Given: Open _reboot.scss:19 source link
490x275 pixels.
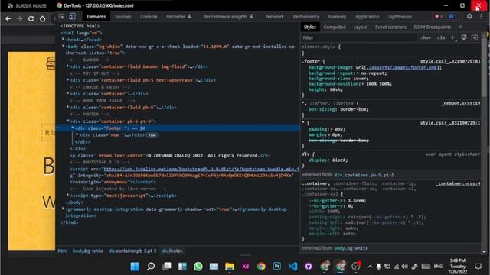Looking at the screenshot, I should (461, 103).
